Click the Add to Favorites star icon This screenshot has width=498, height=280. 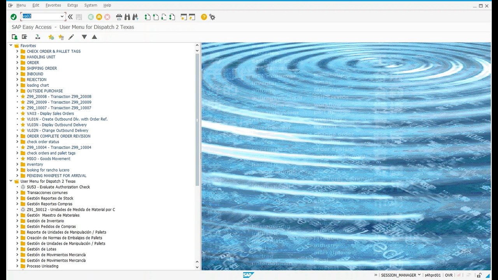51,37
